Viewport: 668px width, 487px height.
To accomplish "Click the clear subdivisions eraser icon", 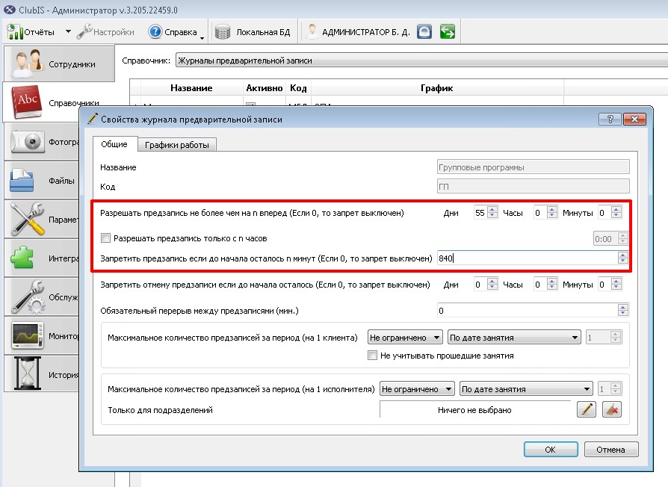I will 612,410.
